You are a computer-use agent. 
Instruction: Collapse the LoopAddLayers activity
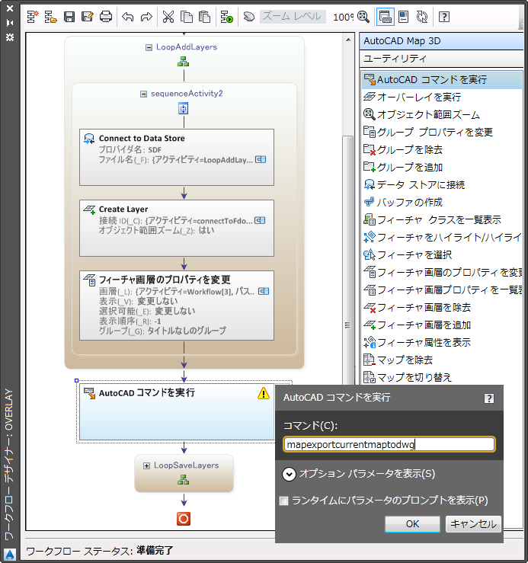(149, 47)
